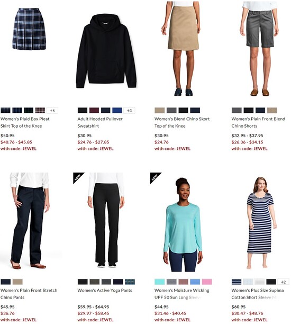291x324 pixels.
Task: Click the NEW badge on the yoga pants
Action: pos(78,177)
